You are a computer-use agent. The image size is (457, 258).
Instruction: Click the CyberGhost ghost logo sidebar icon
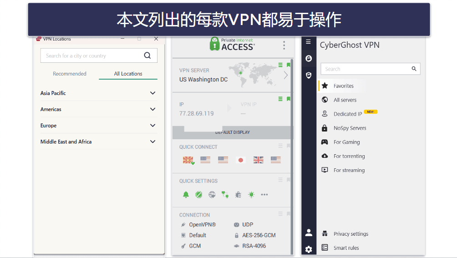point(309,59)
